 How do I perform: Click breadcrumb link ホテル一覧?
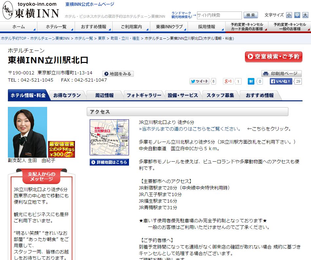tap(84, 38)
